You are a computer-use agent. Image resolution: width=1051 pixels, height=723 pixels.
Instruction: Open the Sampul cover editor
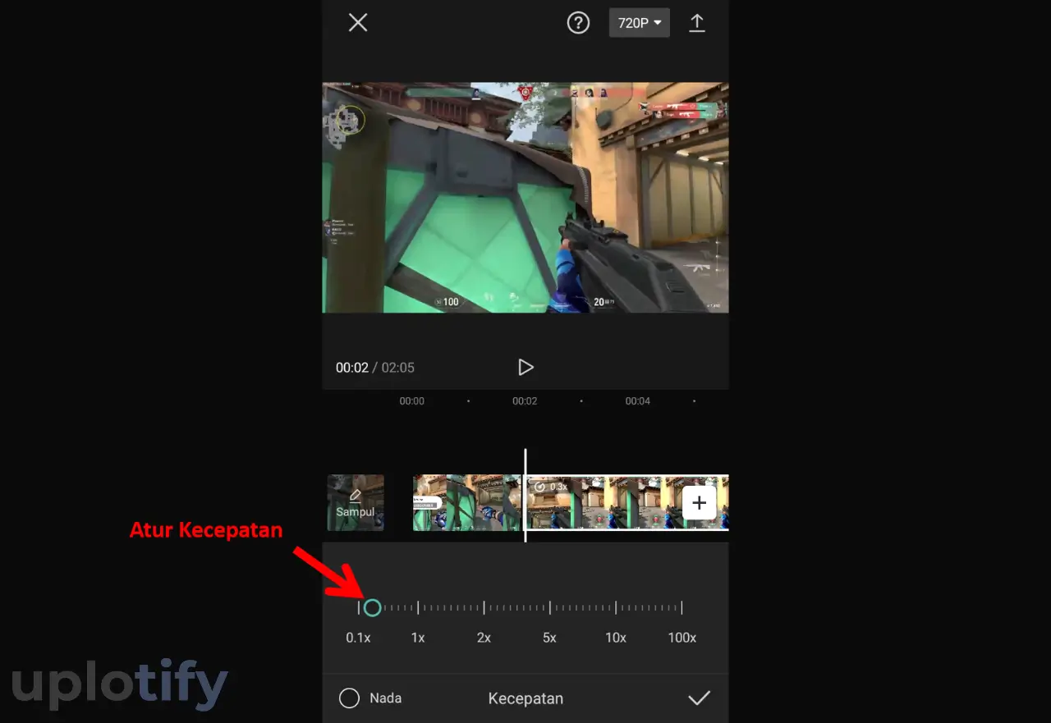(x=356, y=502)
